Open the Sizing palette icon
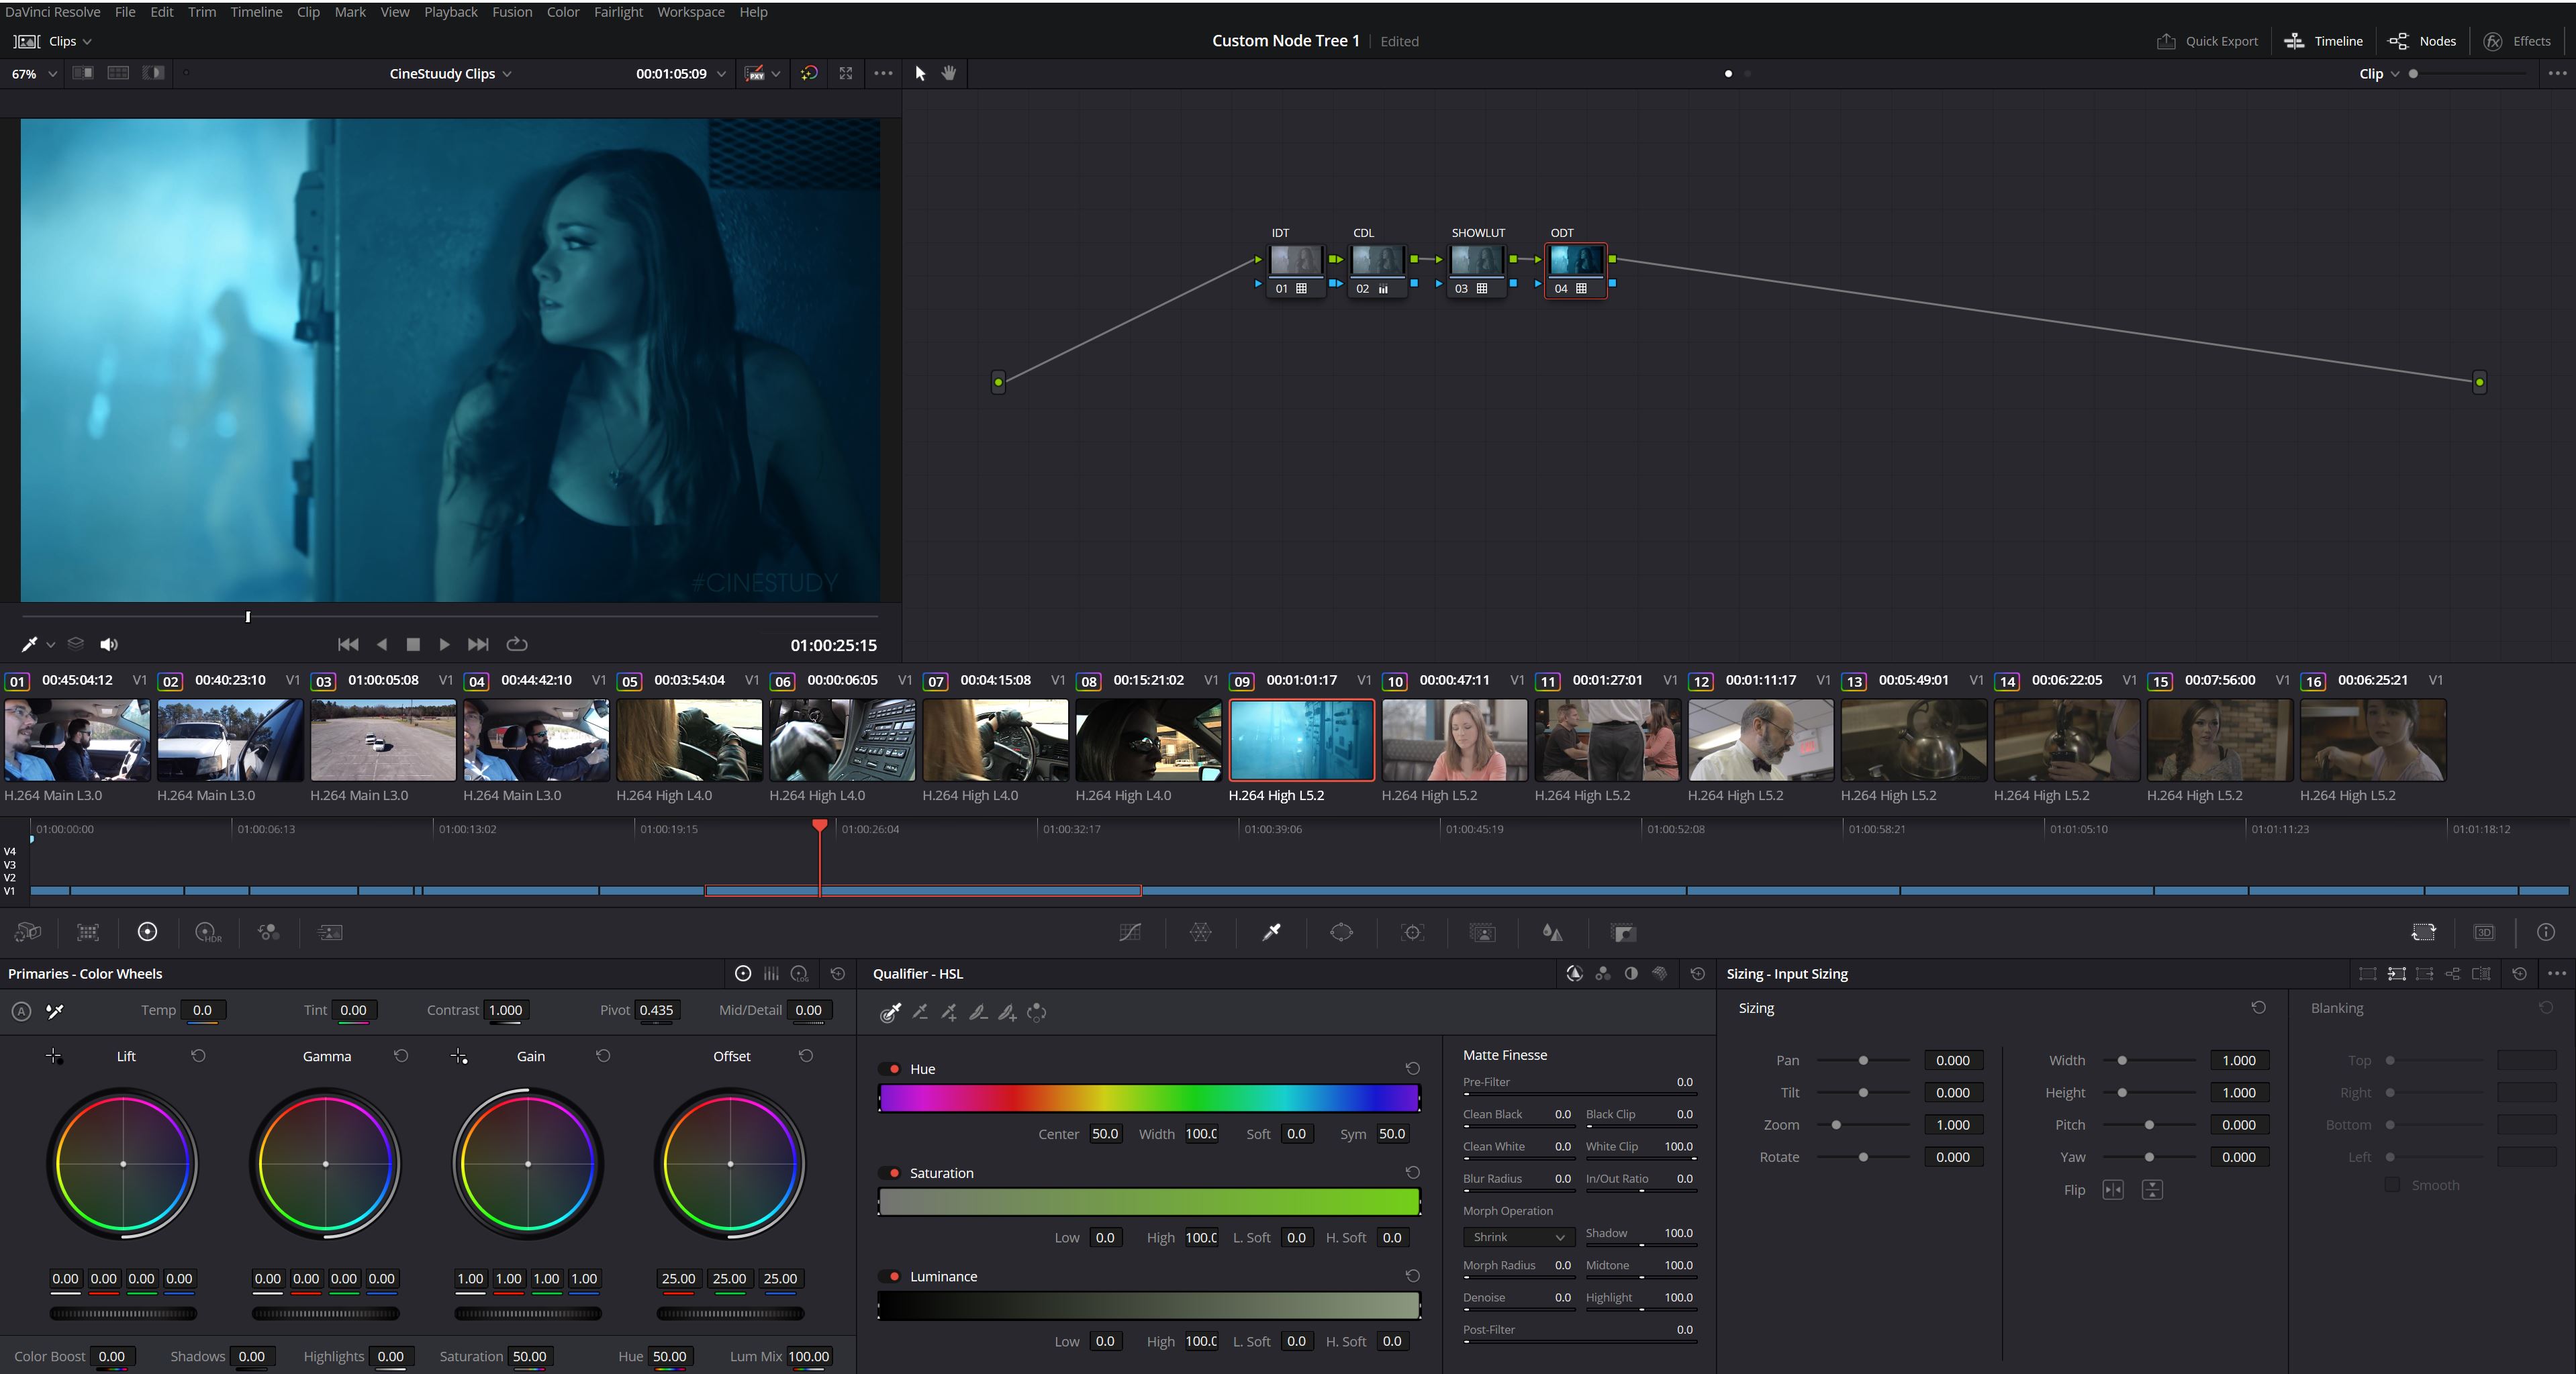This screenshot has width=2576, height=1374. [x=2424, y=932]
